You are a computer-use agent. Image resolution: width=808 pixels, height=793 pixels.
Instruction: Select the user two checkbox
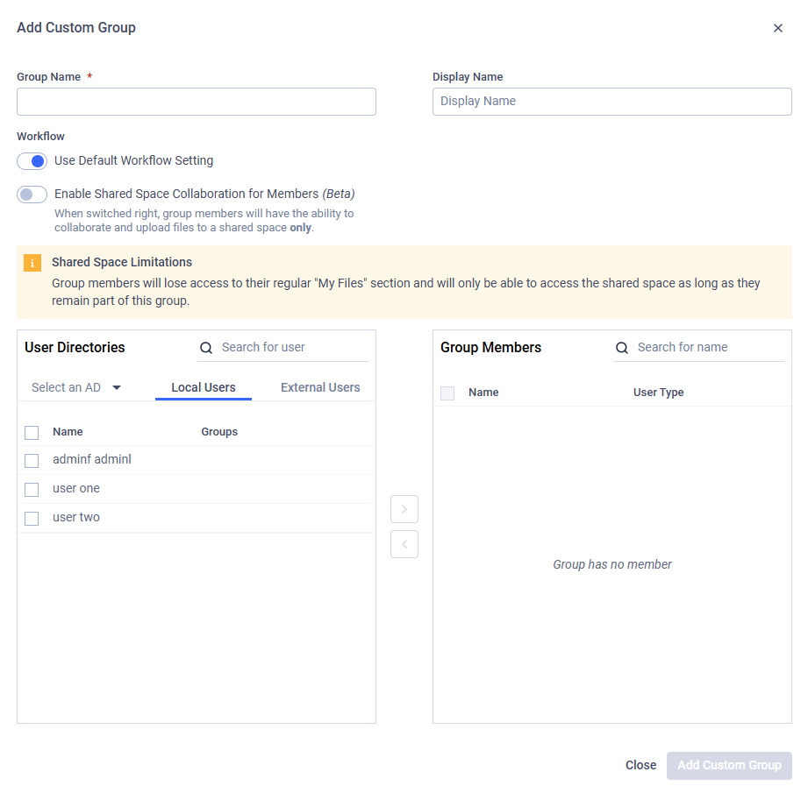(32, 518)
